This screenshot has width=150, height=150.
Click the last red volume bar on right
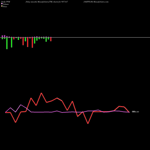click(x=51, y=39)
